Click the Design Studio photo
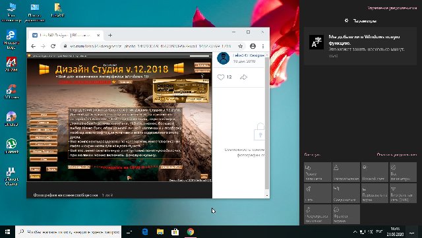The image size is (422, 238). coord(119,117)
